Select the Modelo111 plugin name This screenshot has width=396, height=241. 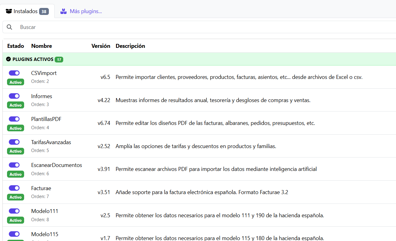[x=45, y=211]
